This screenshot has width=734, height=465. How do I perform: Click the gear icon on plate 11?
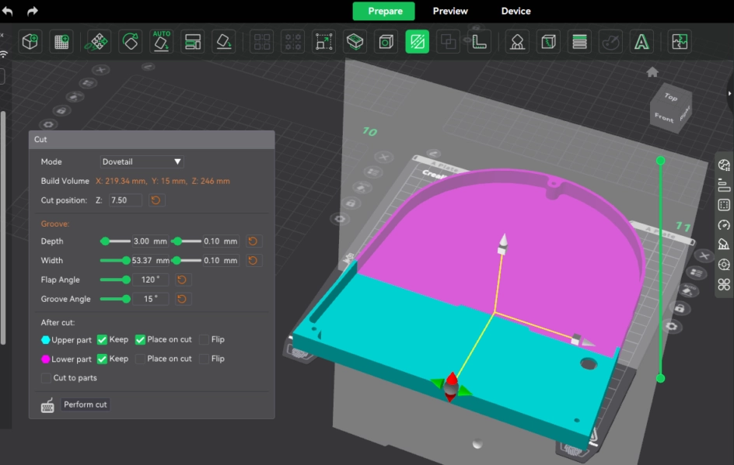click(672, 326)
